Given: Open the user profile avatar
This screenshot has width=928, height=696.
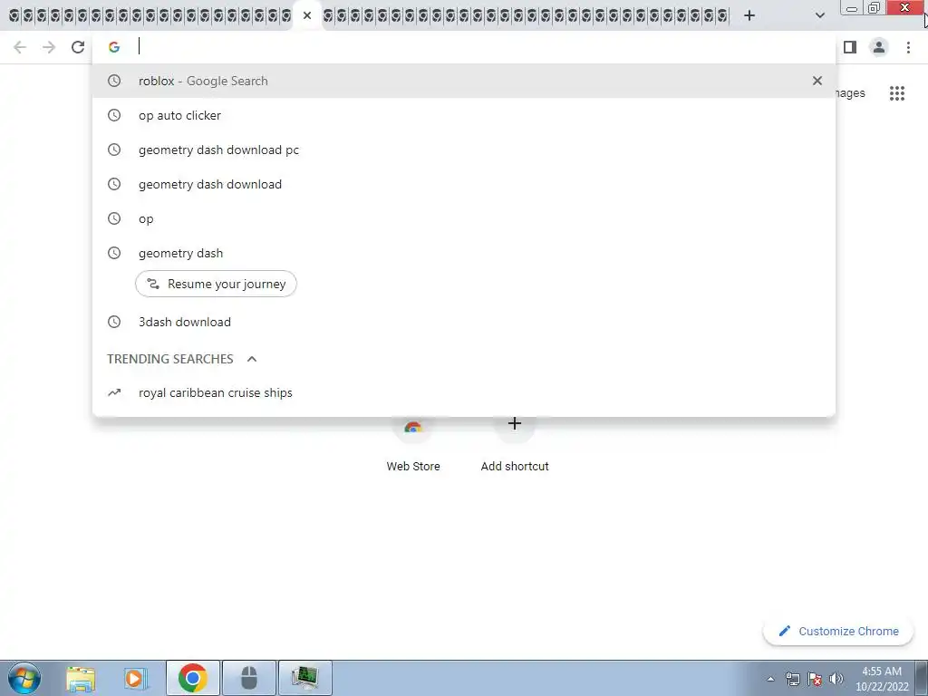Looking at the screenshot, I should coord(879,47).
